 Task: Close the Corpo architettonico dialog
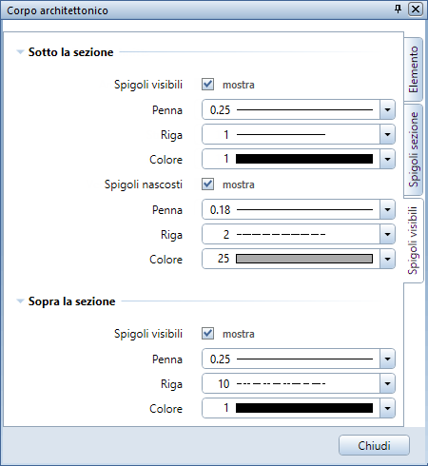coord(416,10)
